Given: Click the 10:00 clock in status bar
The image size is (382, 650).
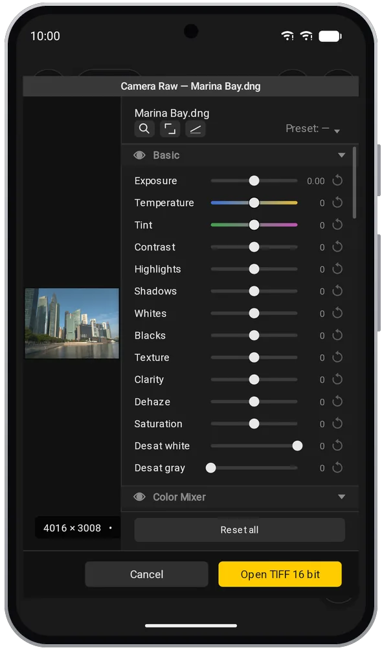Looking at the screenshot, I should click(45, 36).
